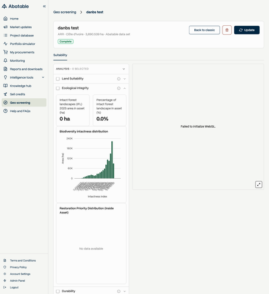Click the Update button
Image resolution: width=269 pixels, height=294 pixels.
[x=247, y=30]
